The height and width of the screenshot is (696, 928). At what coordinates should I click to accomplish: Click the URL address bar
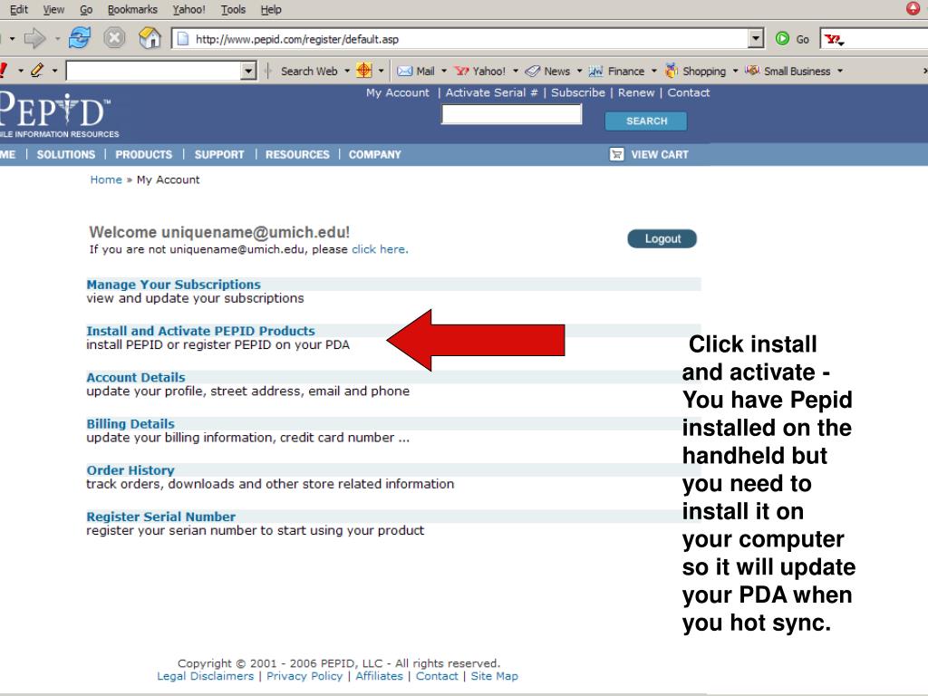click(x=461, y=39)
